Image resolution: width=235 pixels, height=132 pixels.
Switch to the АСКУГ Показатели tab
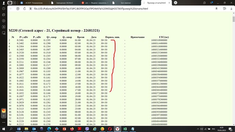click(33, 3)
